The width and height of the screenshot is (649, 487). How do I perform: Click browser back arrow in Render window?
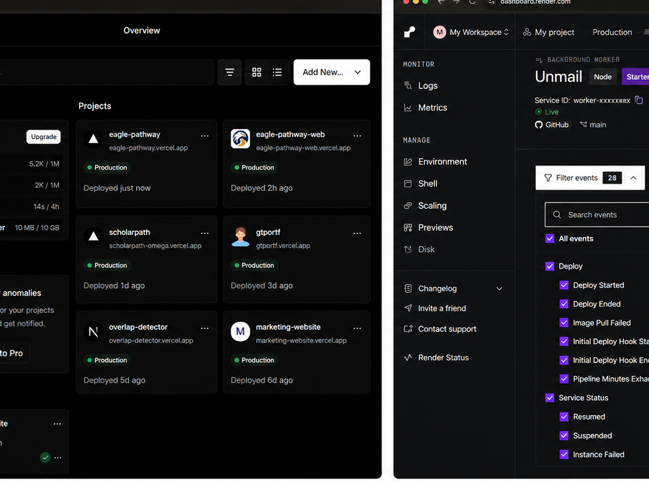click(x=441, y=2)
